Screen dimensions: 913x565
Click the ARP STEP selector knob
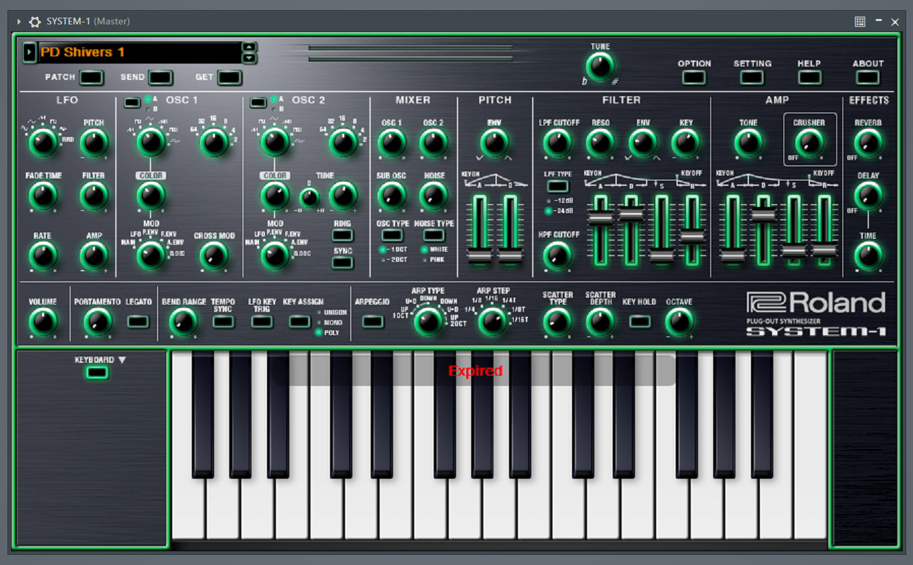point(493,322)
